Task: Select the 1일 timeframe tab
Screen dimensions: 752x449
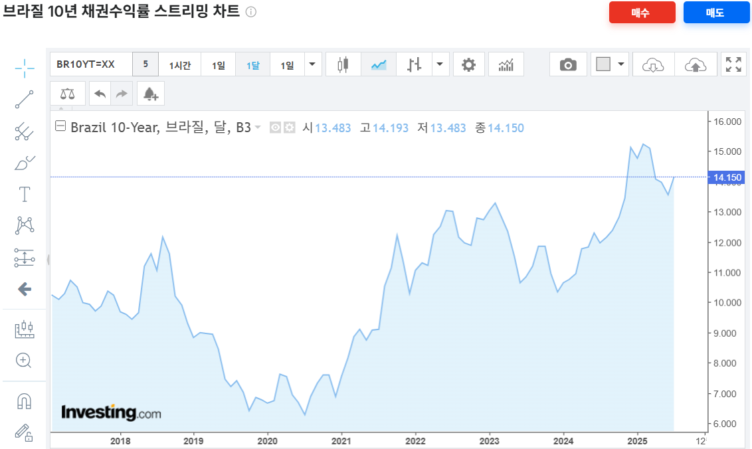Action: tap(218, 64)
